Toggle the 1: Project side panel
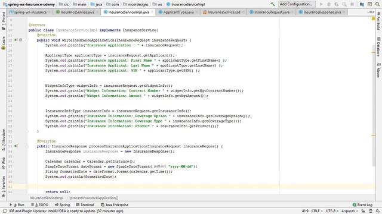Viewport: 382px width, 214px height. tap(3, 21)
